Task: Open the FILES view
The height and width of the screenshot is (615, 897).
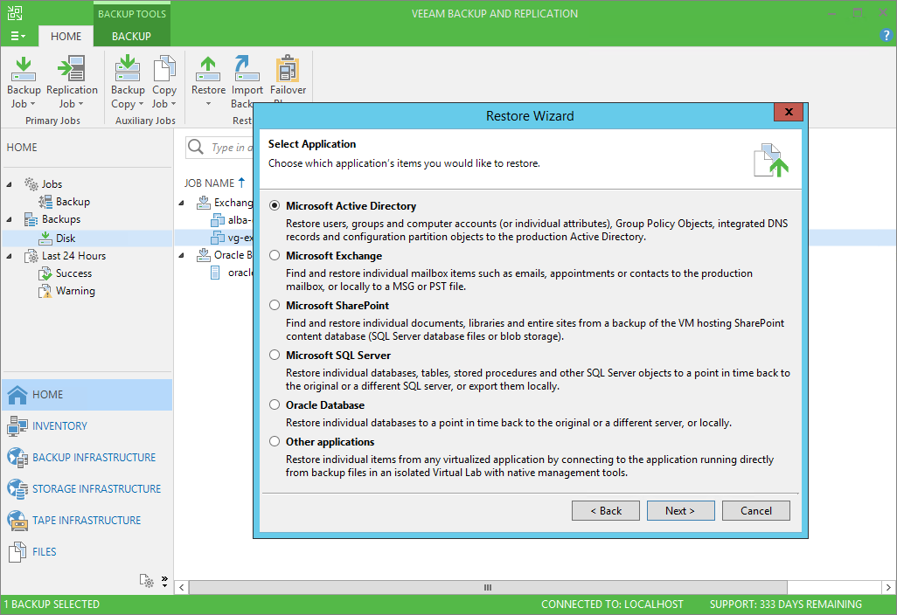Action: tap(87, 551)
